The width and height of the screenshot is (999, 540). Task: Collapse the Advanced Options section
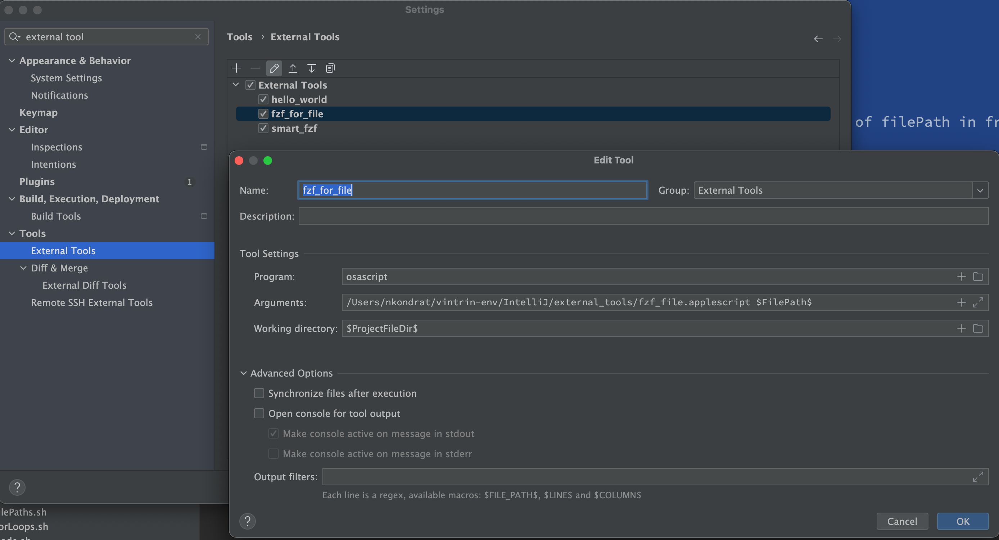point(244,373)
